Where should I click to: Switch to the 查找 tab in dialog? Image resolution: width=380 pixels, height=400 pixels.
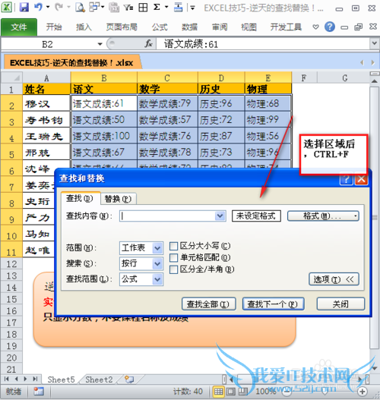click(x=81, y=198)
